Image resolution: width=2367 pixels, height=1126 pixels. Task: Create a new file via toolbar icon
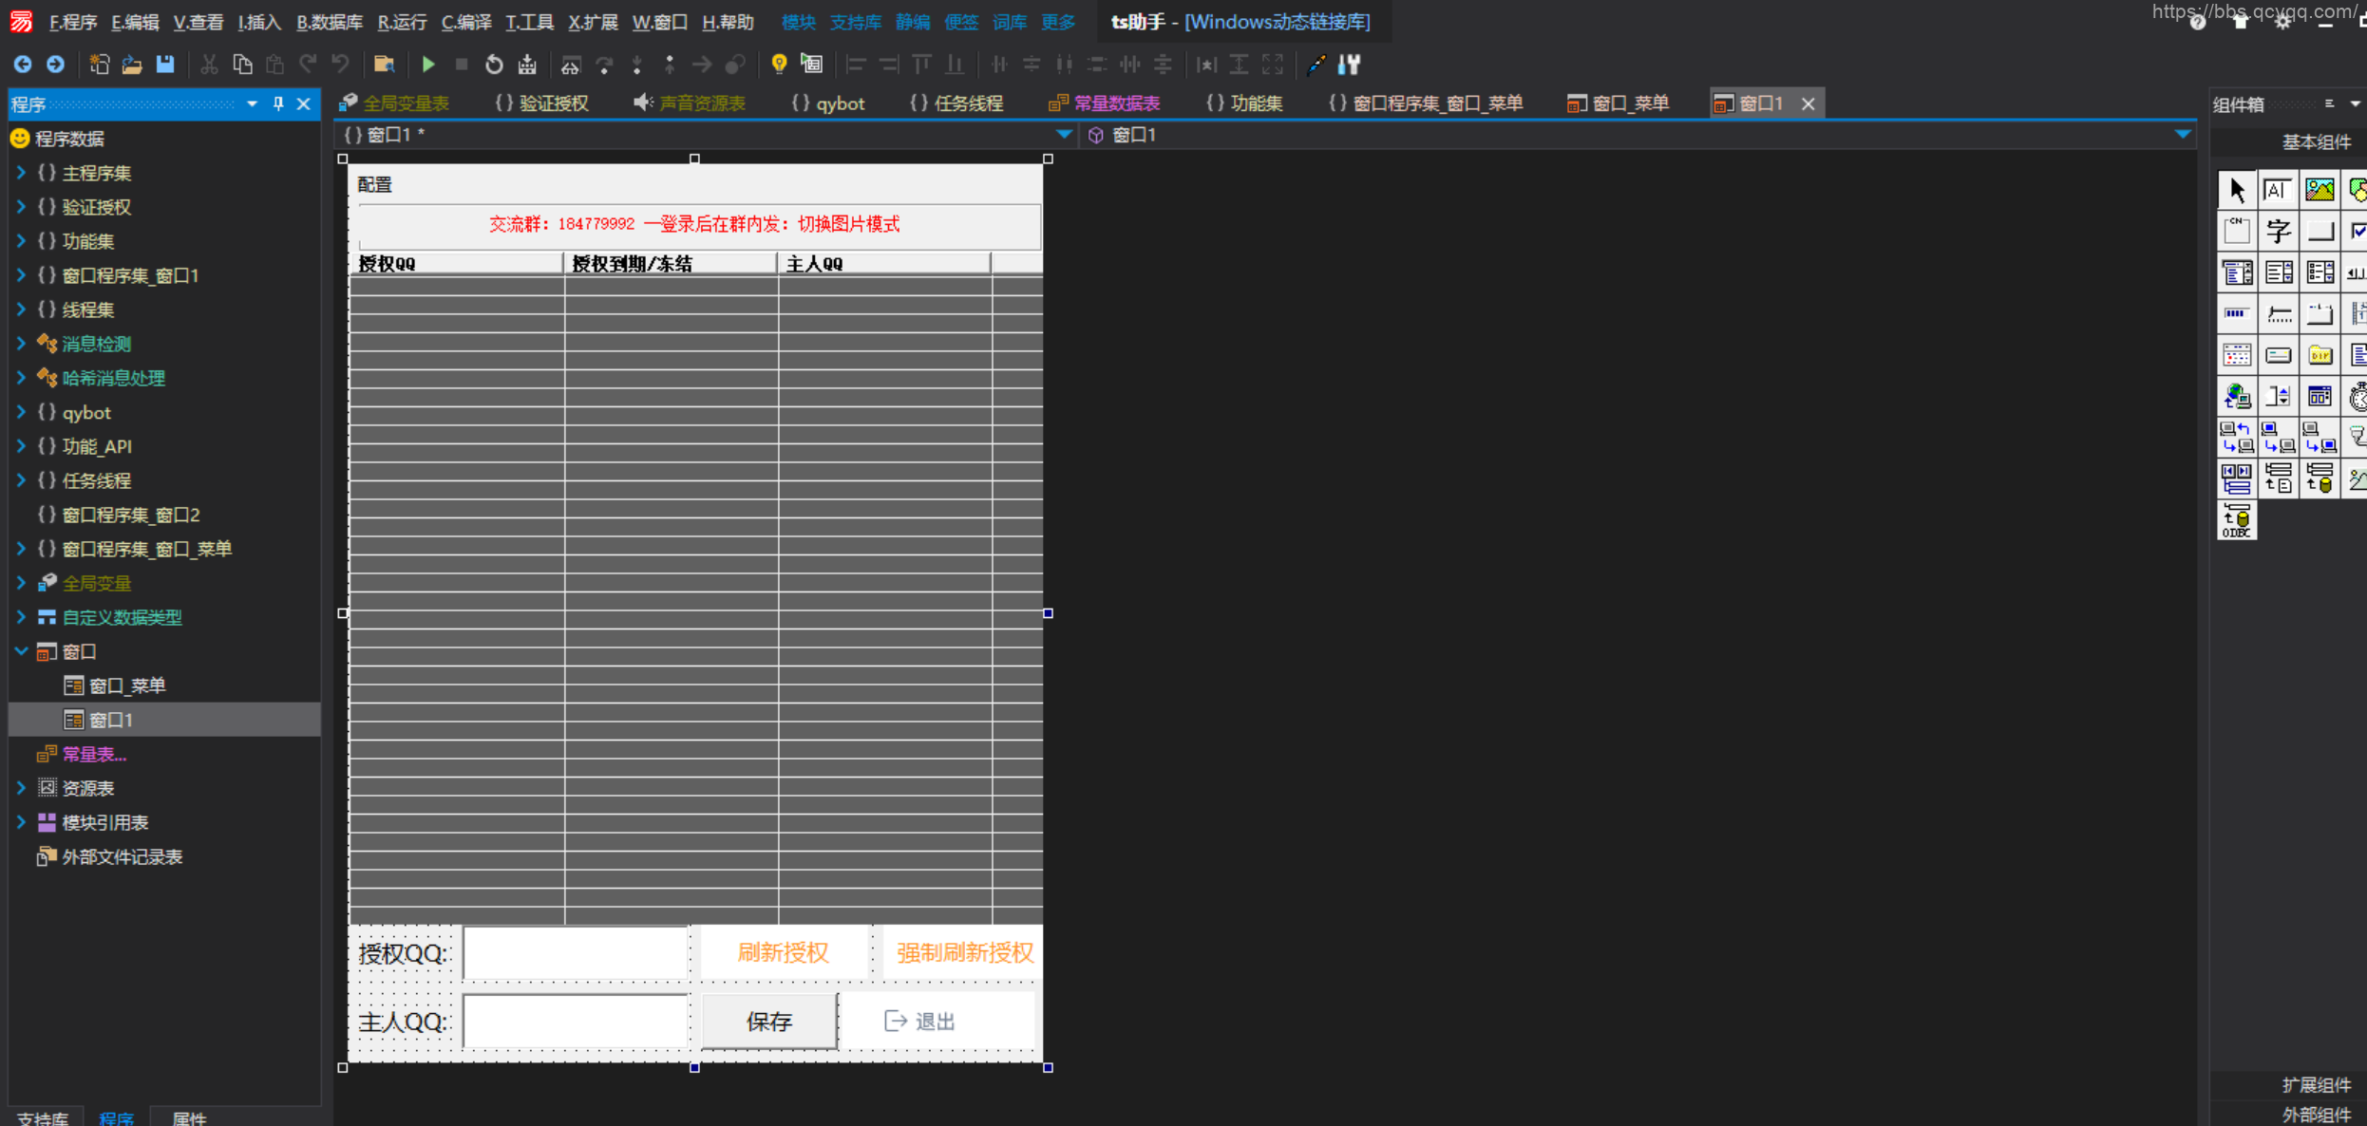[x=99, y=65]
